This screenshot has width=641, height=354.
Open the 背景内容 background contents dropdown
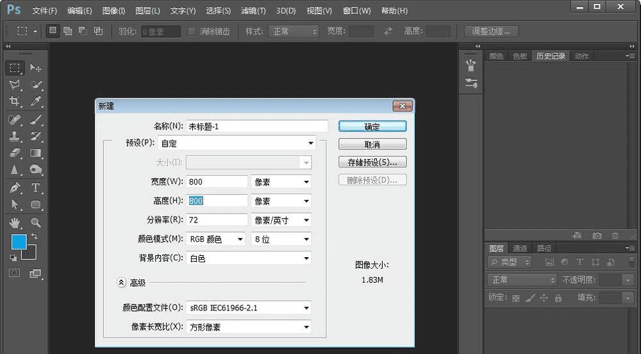(x=249, y=258)
